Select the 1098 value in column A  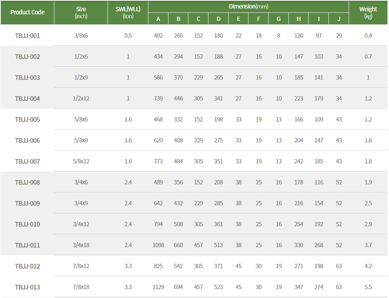(158, 245)
